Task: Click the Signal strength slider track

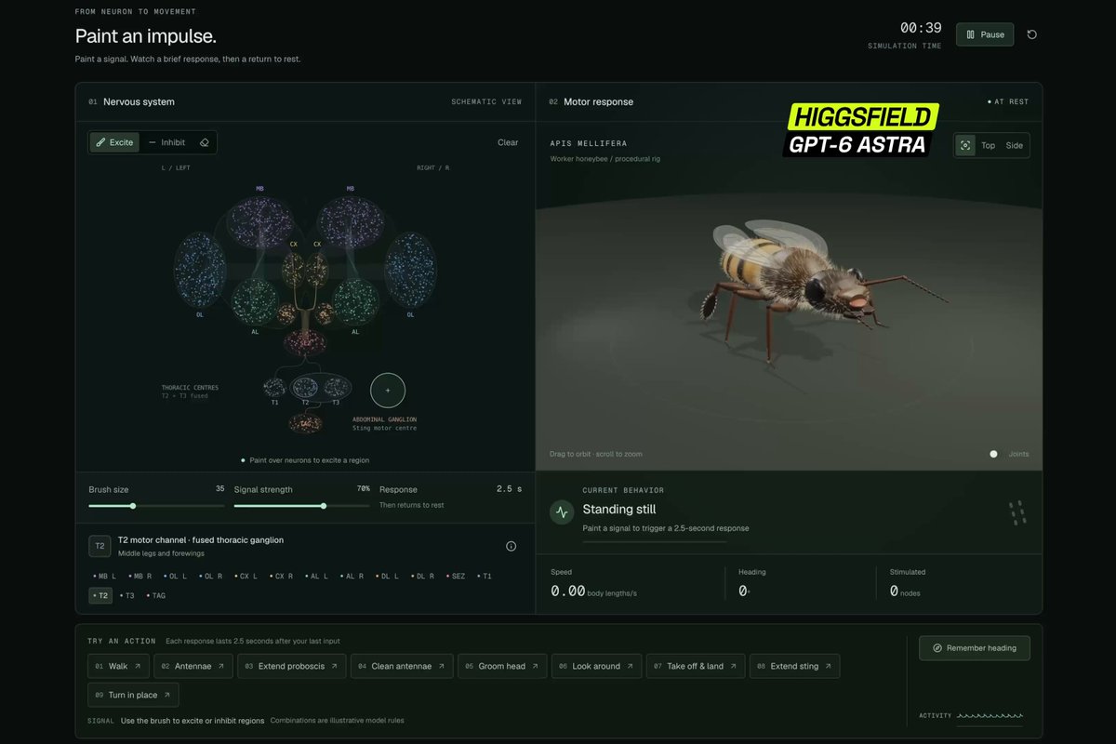Action: (x=301, y=506)
